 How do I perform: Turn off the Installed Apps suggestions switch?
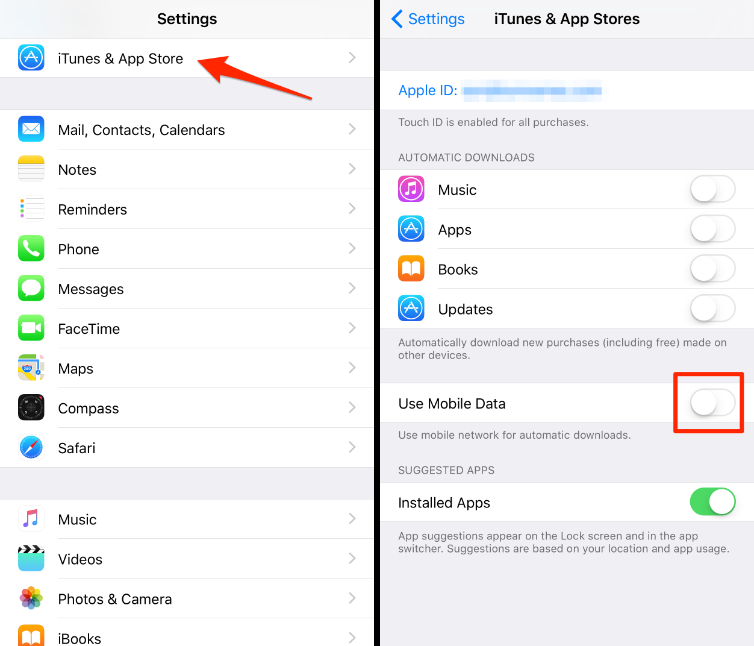712,501
